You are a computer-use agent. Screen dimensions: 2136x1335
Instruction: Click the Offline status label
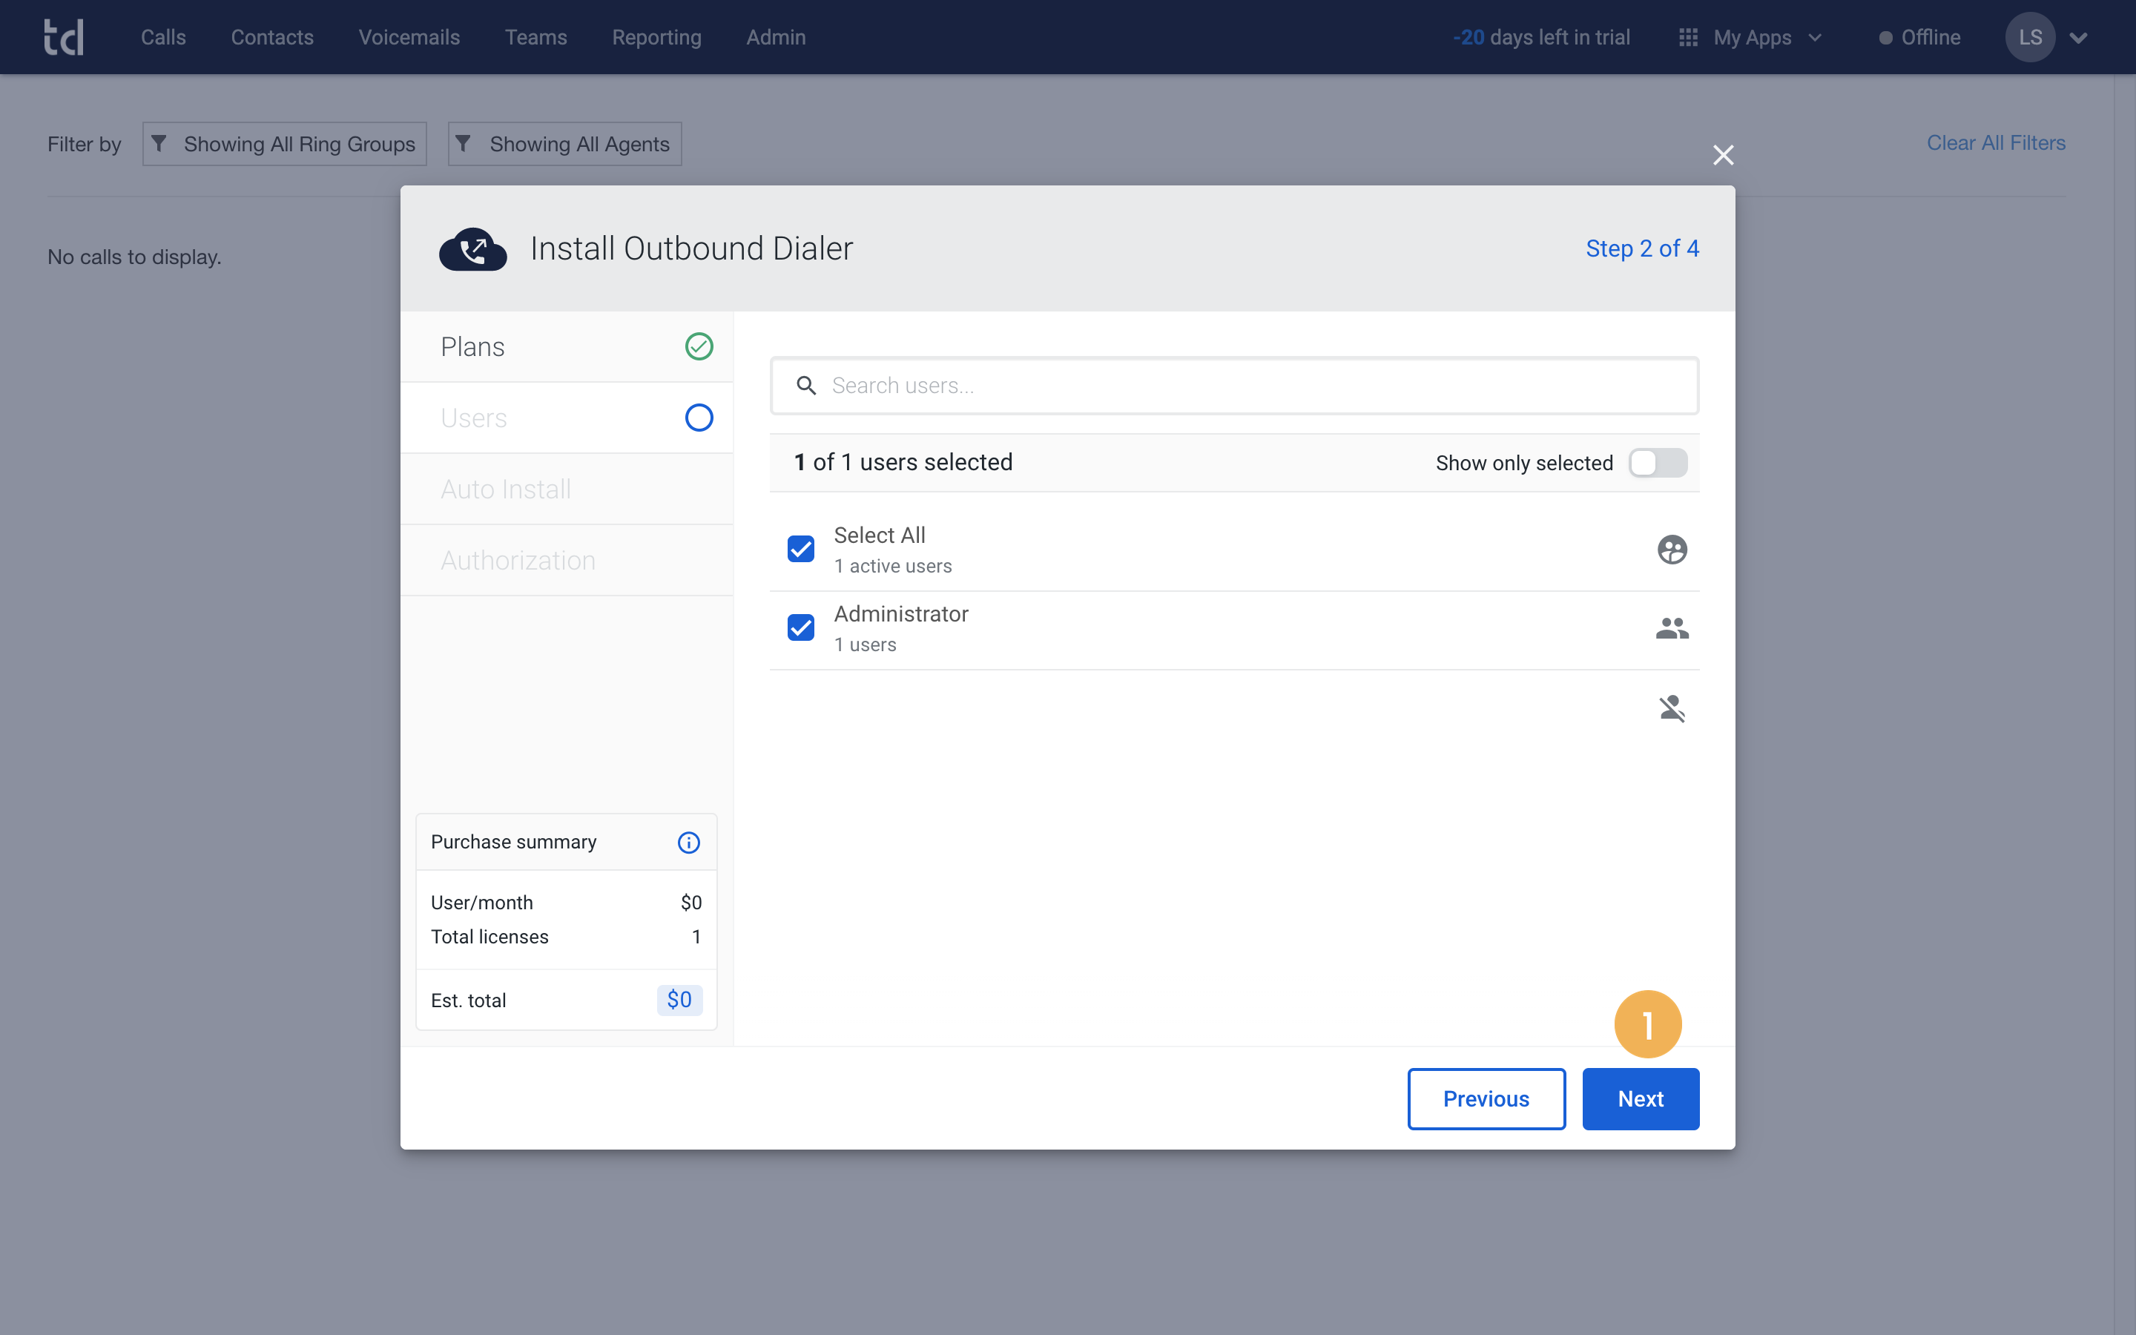(1931, 37)
